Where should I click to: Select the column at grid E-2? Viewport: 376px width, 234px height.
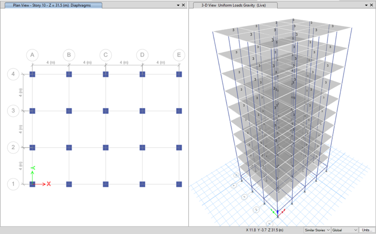[x=179, y=148]
